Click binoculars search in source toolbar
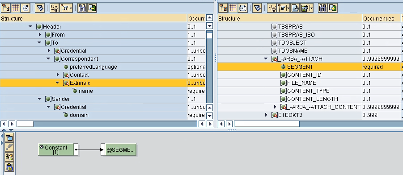Viewport: 403px width, 175px height. click(x=82, y=8)
